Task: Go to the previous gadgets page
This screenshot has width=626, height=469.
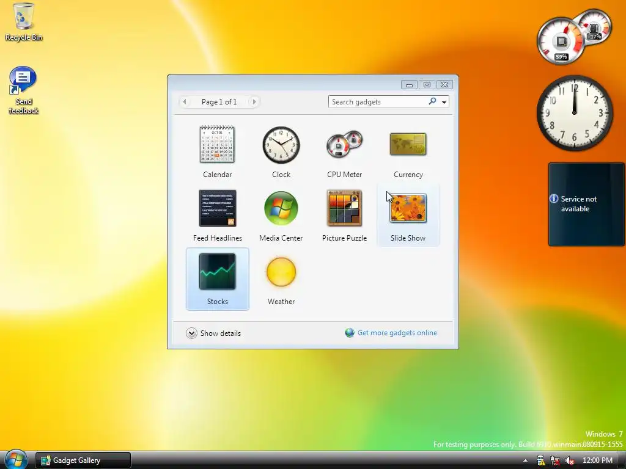Action: click(x=185, y=102)
